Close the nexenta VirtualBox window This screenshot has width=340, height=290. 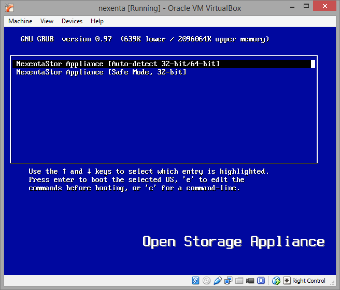tap(324, 6)
